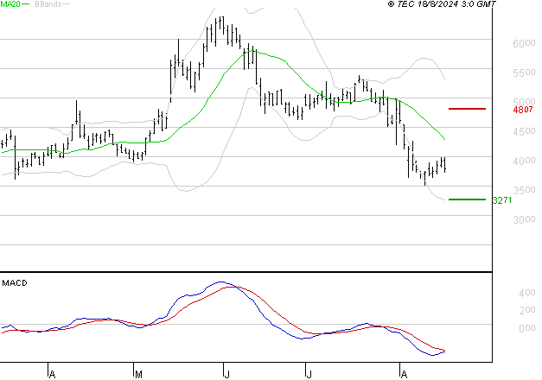Click the 3500 price axis label

click(x=524, y=190)
